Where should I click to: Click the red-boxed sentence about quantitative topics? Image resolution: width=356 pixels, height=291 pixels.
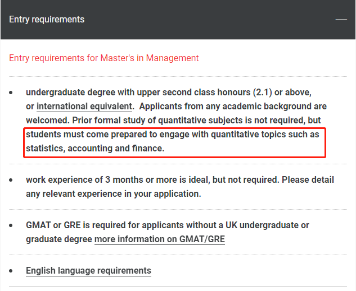pyautogui.click(x=174, y=142)
